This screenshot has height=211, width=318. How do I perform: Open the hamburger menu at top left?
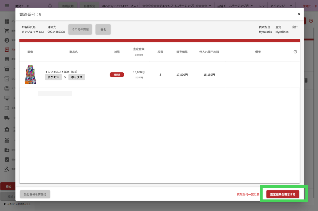click(7, 6)
